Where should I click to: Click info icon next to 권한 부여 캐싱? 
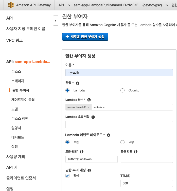[89, 170]
